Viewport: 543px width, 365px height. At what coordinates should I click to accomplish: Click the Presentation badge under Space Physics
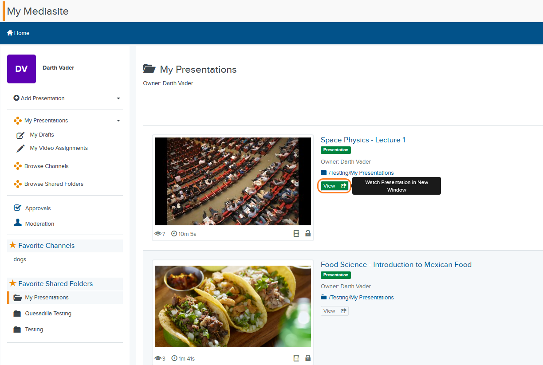coord(336,150)
